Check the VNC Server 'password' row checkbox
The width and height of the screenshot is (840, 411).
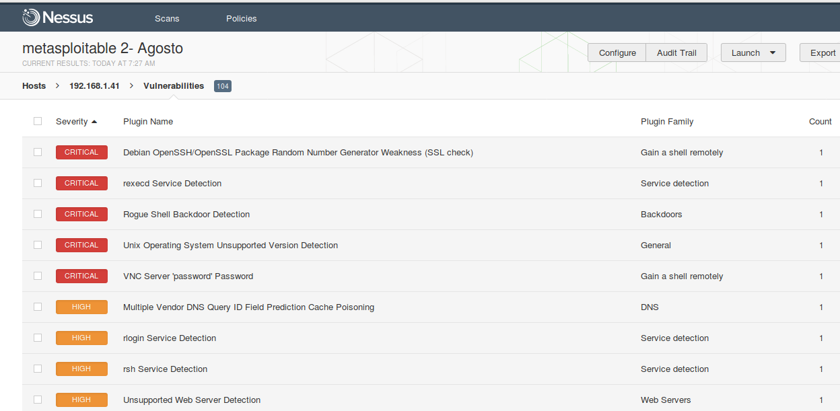click(38, 276)
